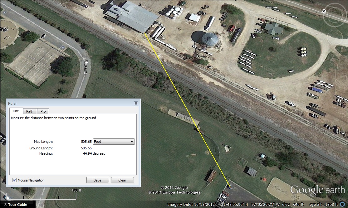Close the Ruler dialog

click(x=136, y=103)
